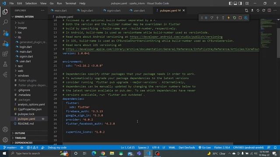Open Run and Debug view
The height and width of the screenshot is (157, 280).
(x=5, y=43)
